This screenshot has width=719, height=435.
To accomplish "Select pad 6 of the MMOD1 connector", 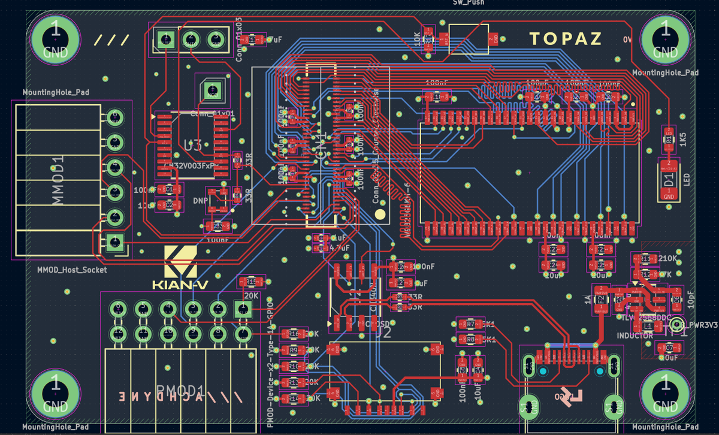I will coord(114,117).
